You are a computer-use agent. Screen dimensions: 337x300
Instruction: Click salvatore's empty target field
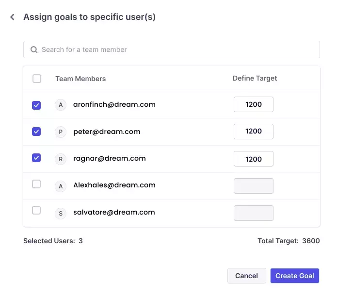coord(254,213)
